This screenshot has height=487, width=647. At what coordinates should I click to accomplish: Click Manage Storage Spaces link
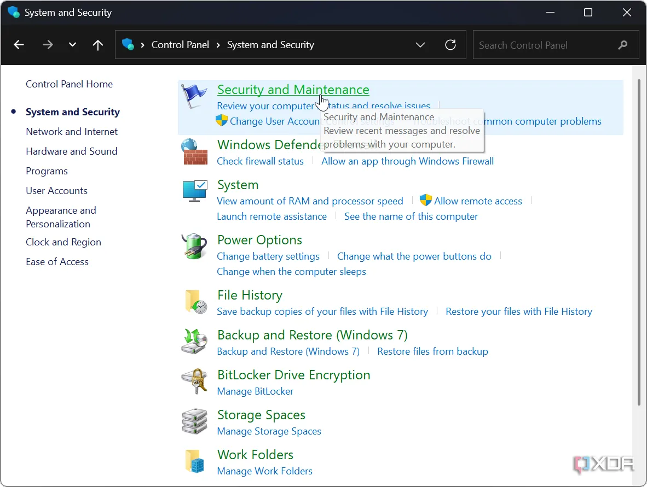(x=269, y=431)
